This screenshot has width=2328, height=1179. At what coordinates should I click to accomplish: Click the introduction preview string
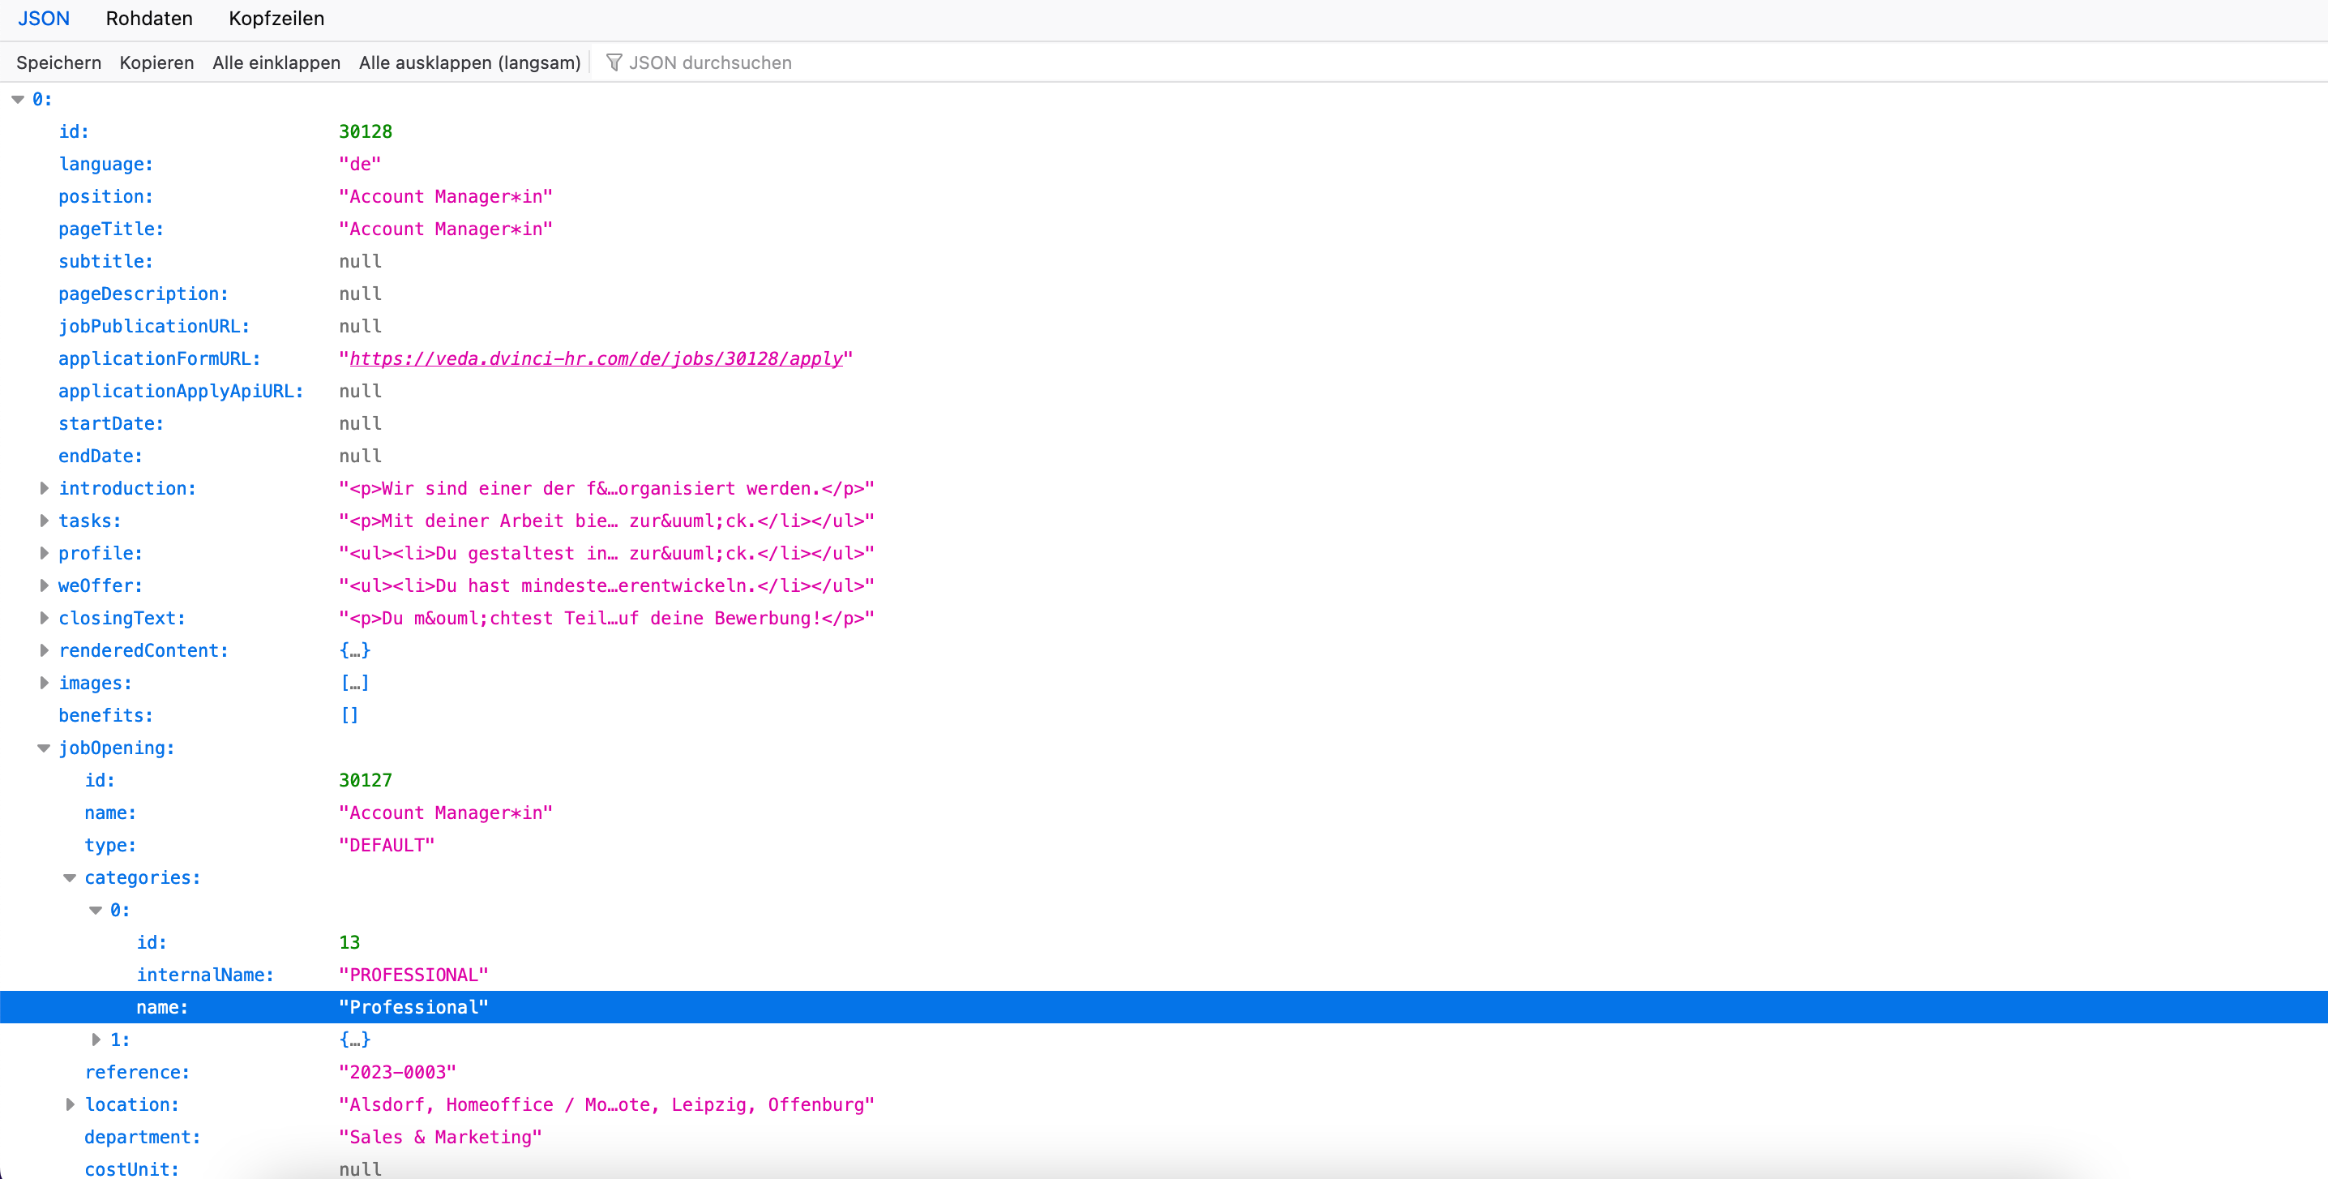[x=606, y=488]
